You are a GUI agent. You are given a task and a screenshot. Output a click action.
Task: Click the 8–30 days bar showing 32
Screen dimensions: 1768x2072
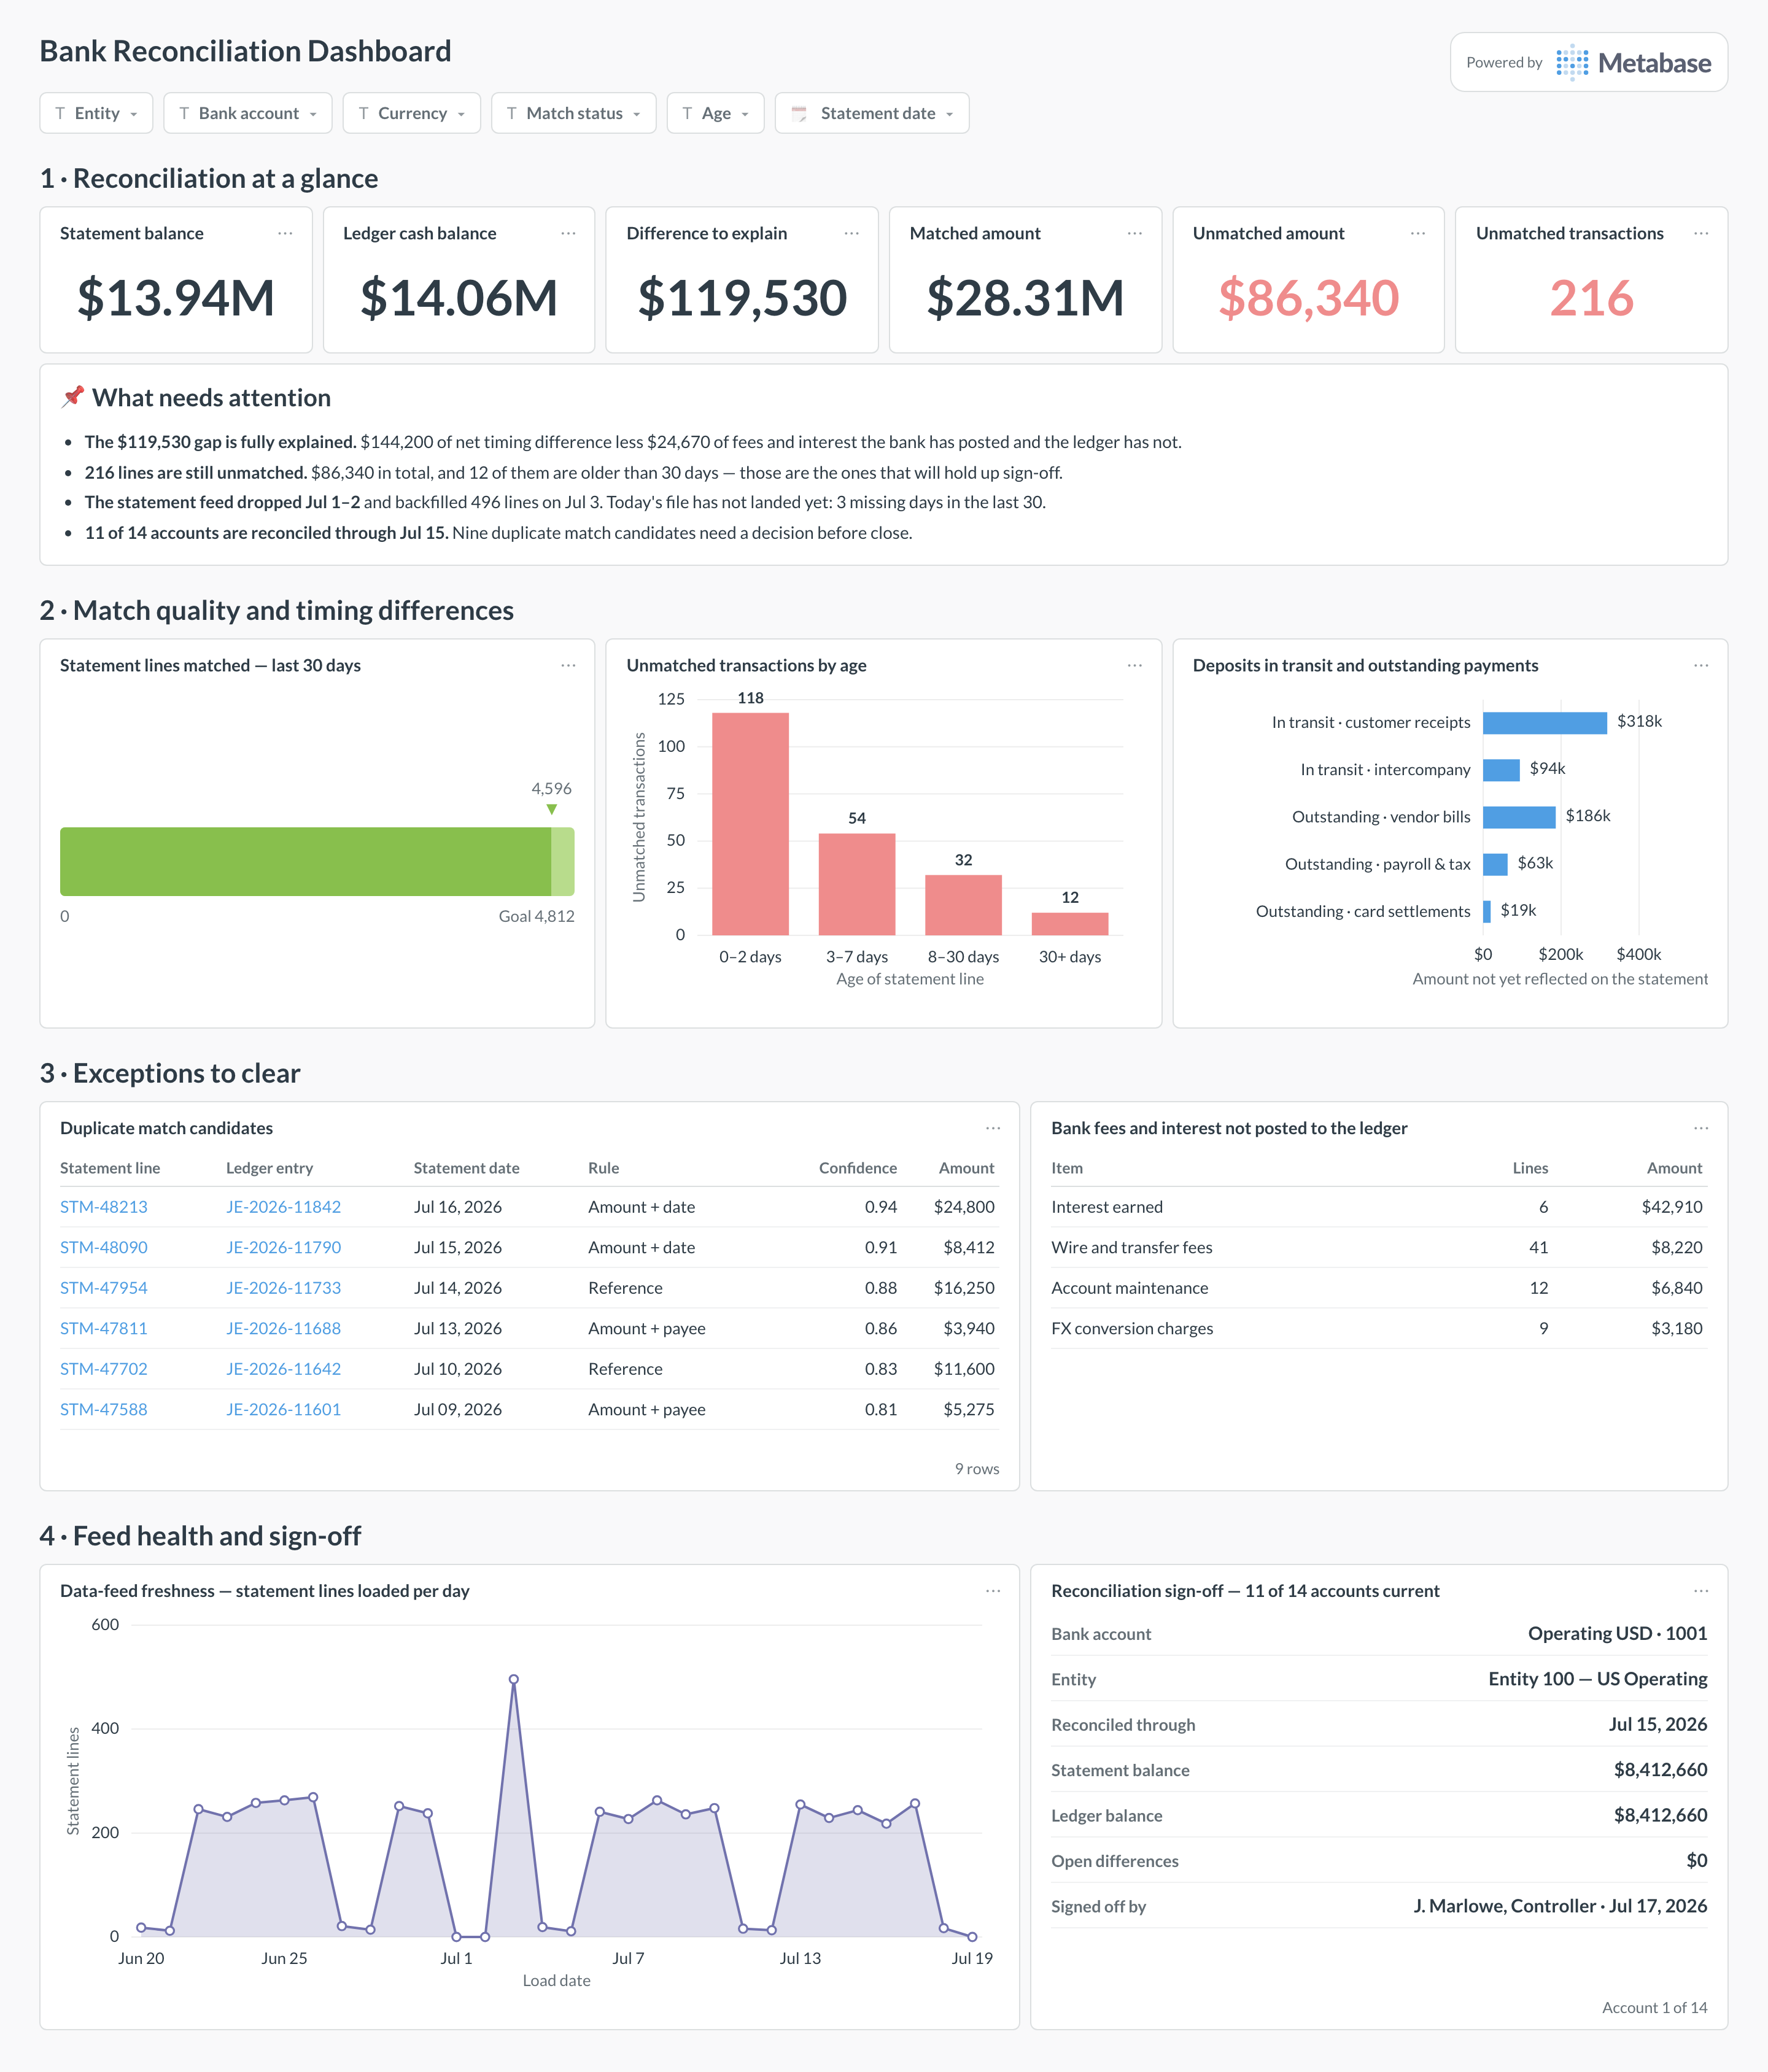[963, 905]
